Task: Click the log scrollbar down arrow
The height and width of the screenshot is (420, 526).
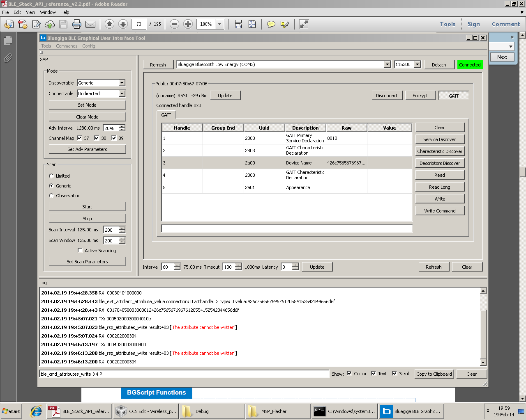Action: (x=483, y=363)
